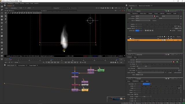Image resolution: width=185 pixels, height=104 pixels.
Task: Toggle UV channels green checkbox in IDistort
Action: click(x=177, y=62)
